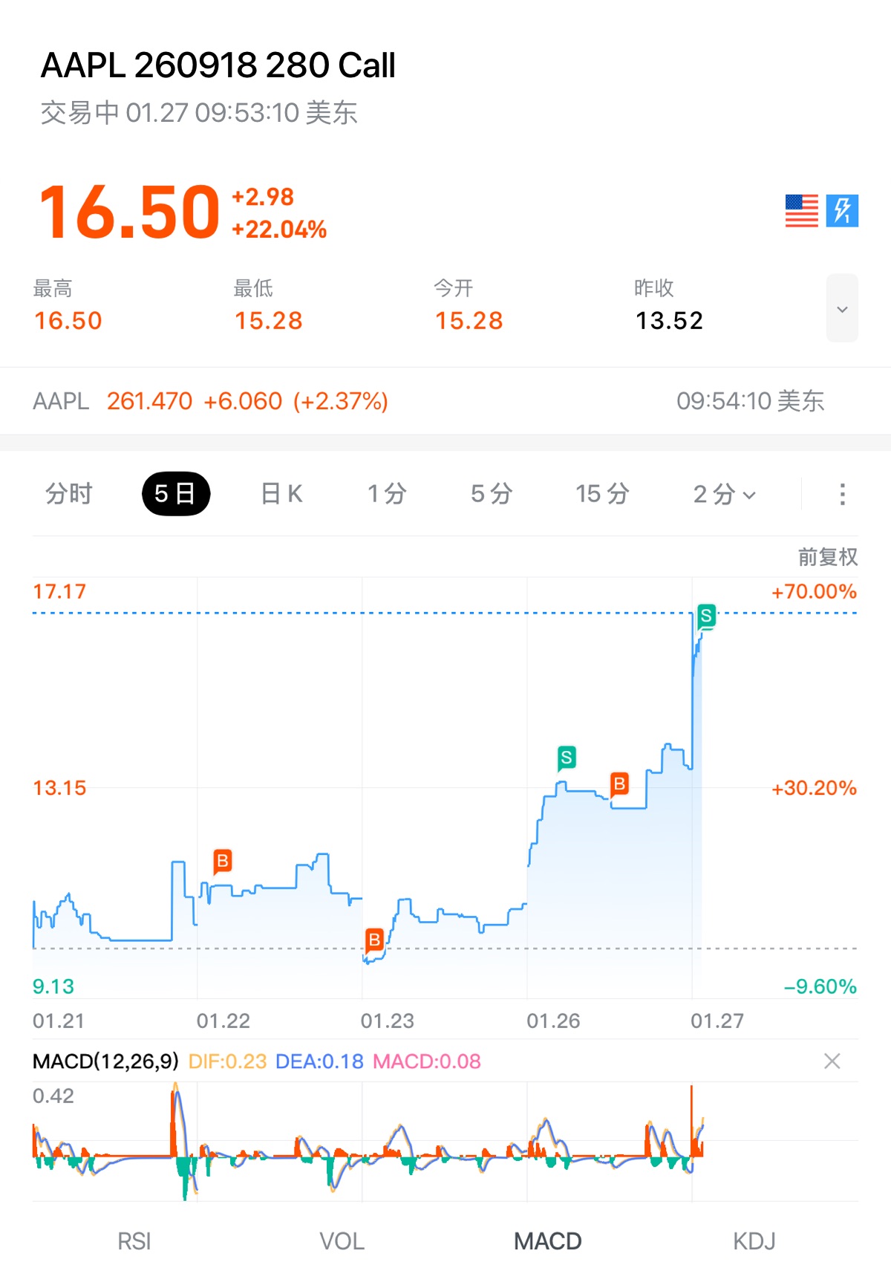Switch indicator to VOL
The width and height of the screenshot is (891, 1288).
coord(342,1241)
